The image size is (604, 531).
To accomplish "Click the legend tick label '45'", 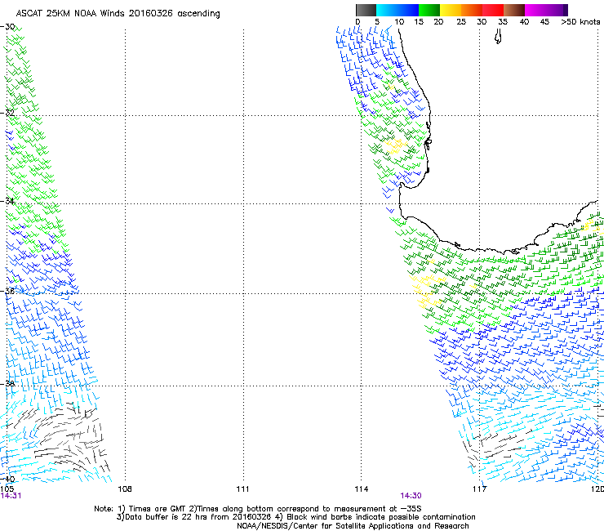I will (544, 22).
